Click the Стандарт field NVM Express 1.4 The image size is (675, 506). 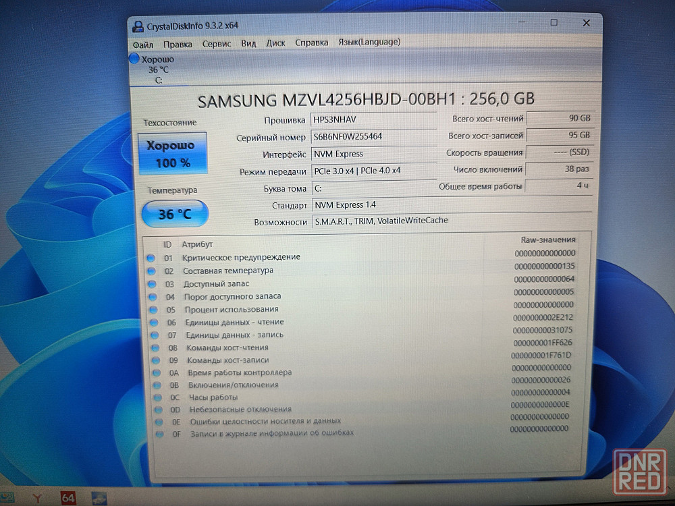[452, 205]
